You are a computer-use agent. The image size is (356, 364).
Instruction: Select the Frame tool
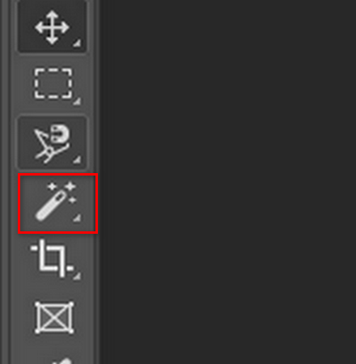54,318
